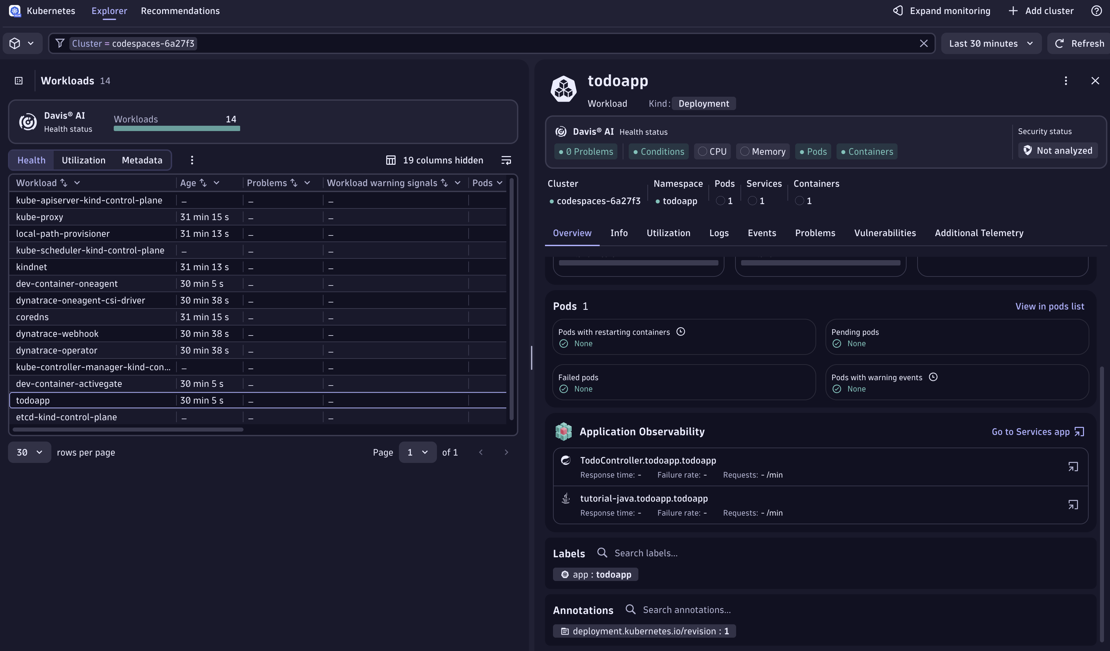Click the details panel vertical scrollbar
Screen dimensions: 1110x651
1102,504
